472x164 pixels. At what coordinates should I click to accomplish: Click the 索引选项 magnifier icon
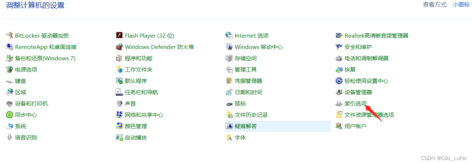pos(339,103)
